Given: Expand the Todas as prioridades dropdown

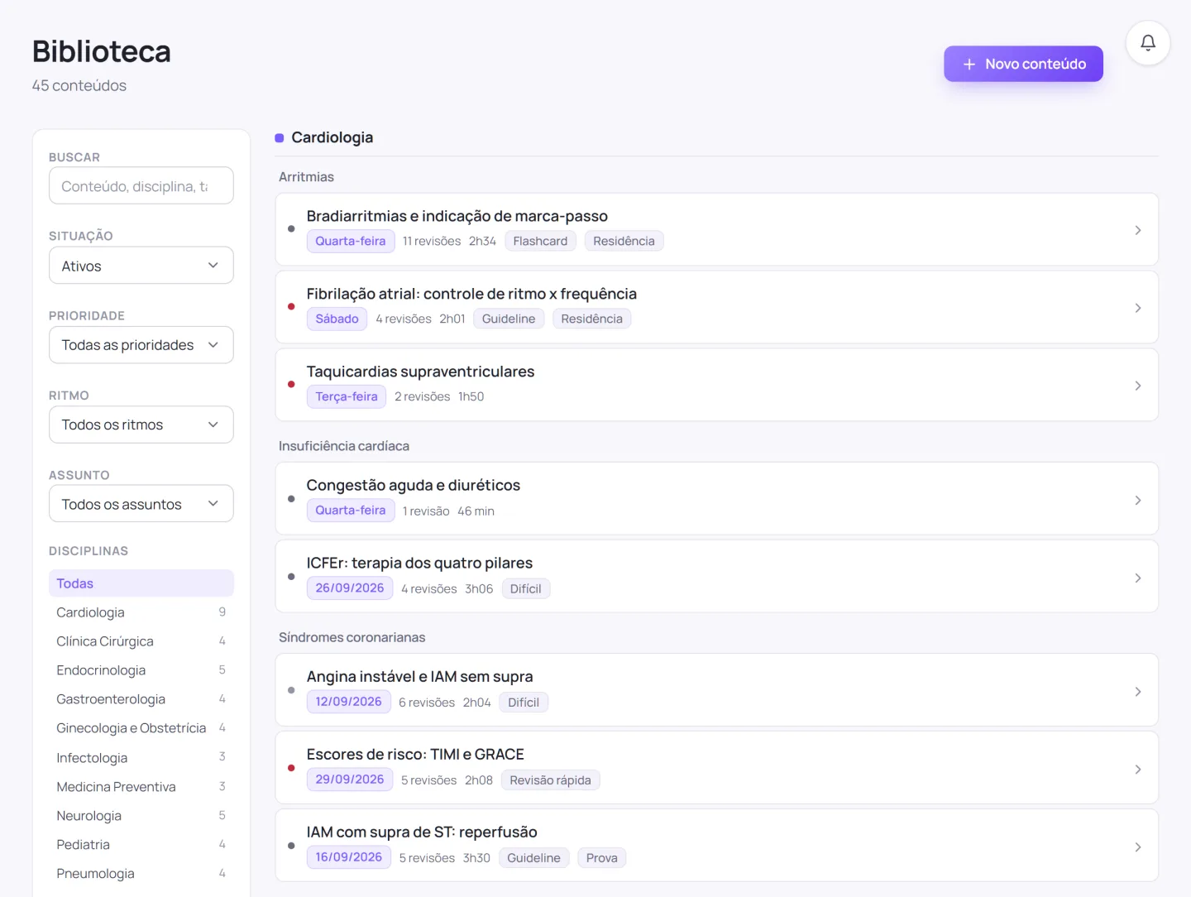Looking at the screenshot, I should (x=141, y=345).
